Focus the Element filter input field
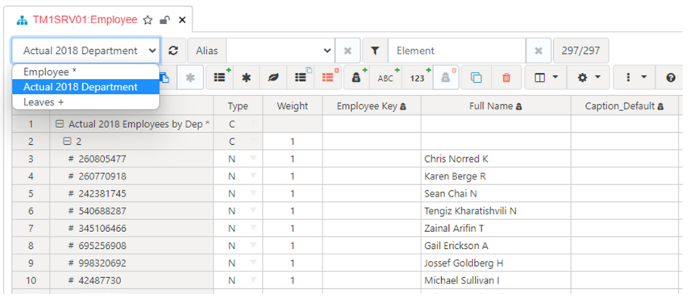 [456, 51]
